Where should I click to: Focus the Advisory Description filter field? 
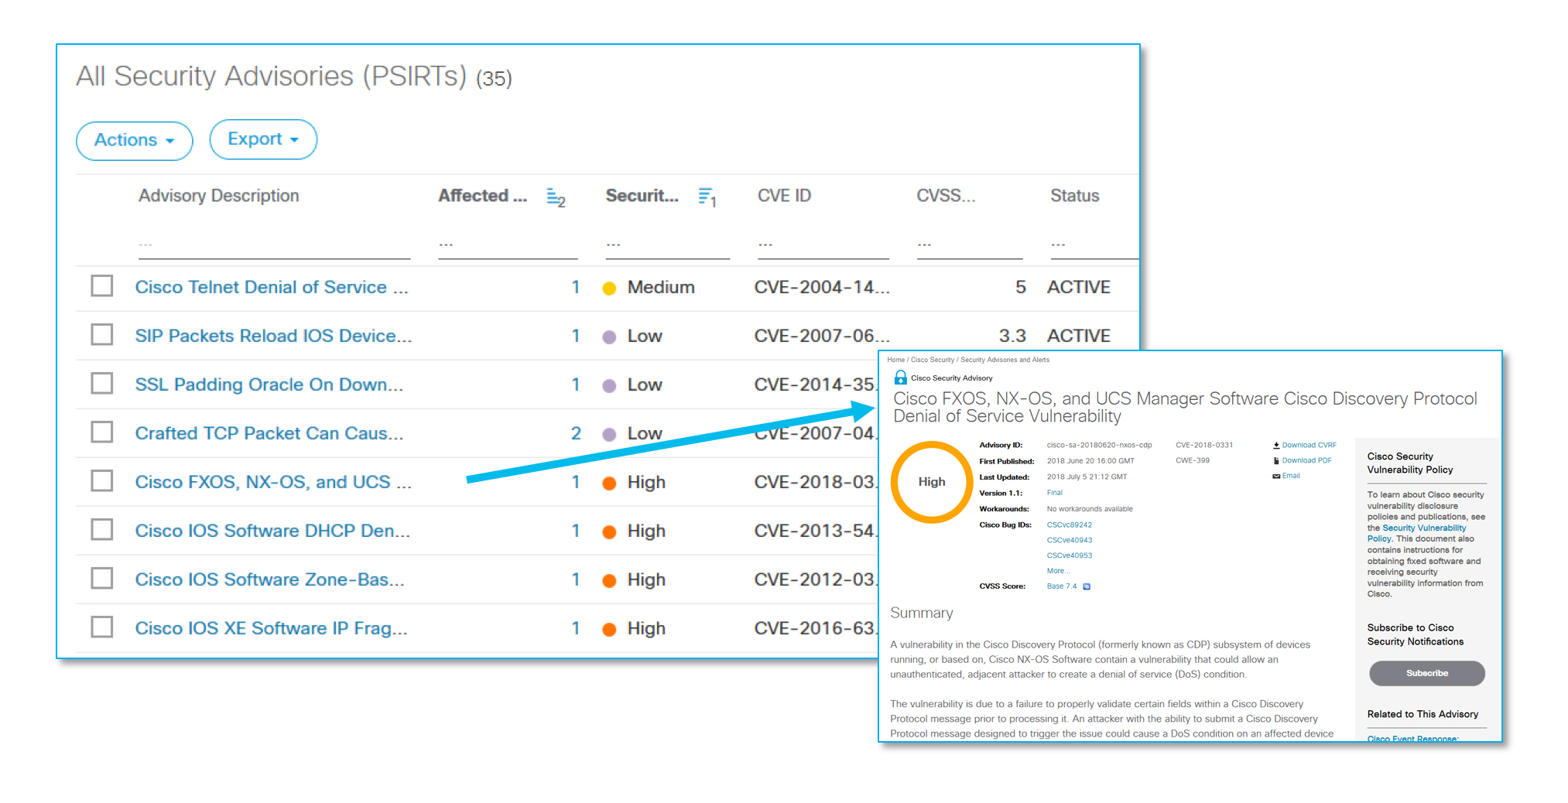274,246
